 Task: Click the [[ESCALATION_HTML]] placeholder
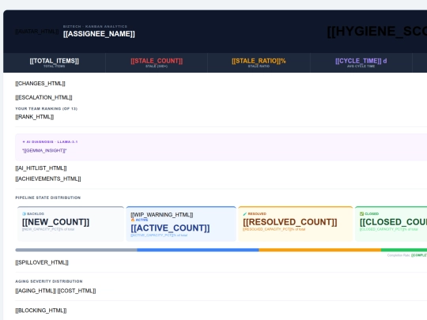click(x=43, y=97)
